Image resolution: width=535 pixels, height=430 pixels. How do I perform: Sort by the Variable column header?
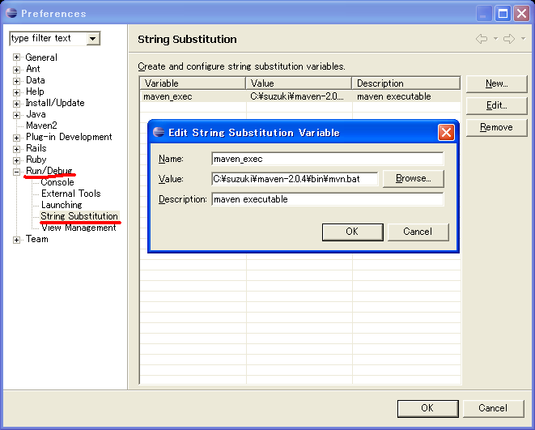point(193,83)
